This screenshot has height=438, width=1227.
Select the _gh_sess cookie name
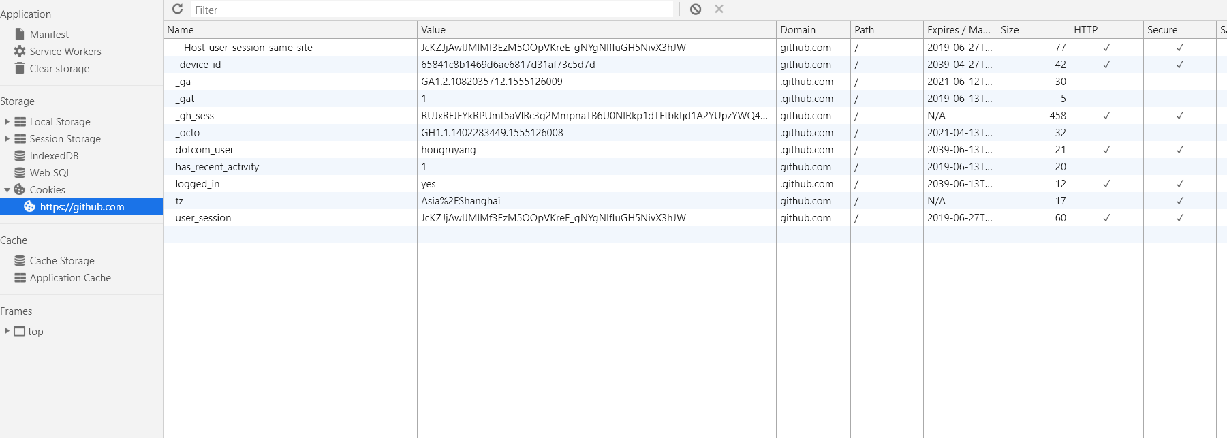(x=194, y=116)
